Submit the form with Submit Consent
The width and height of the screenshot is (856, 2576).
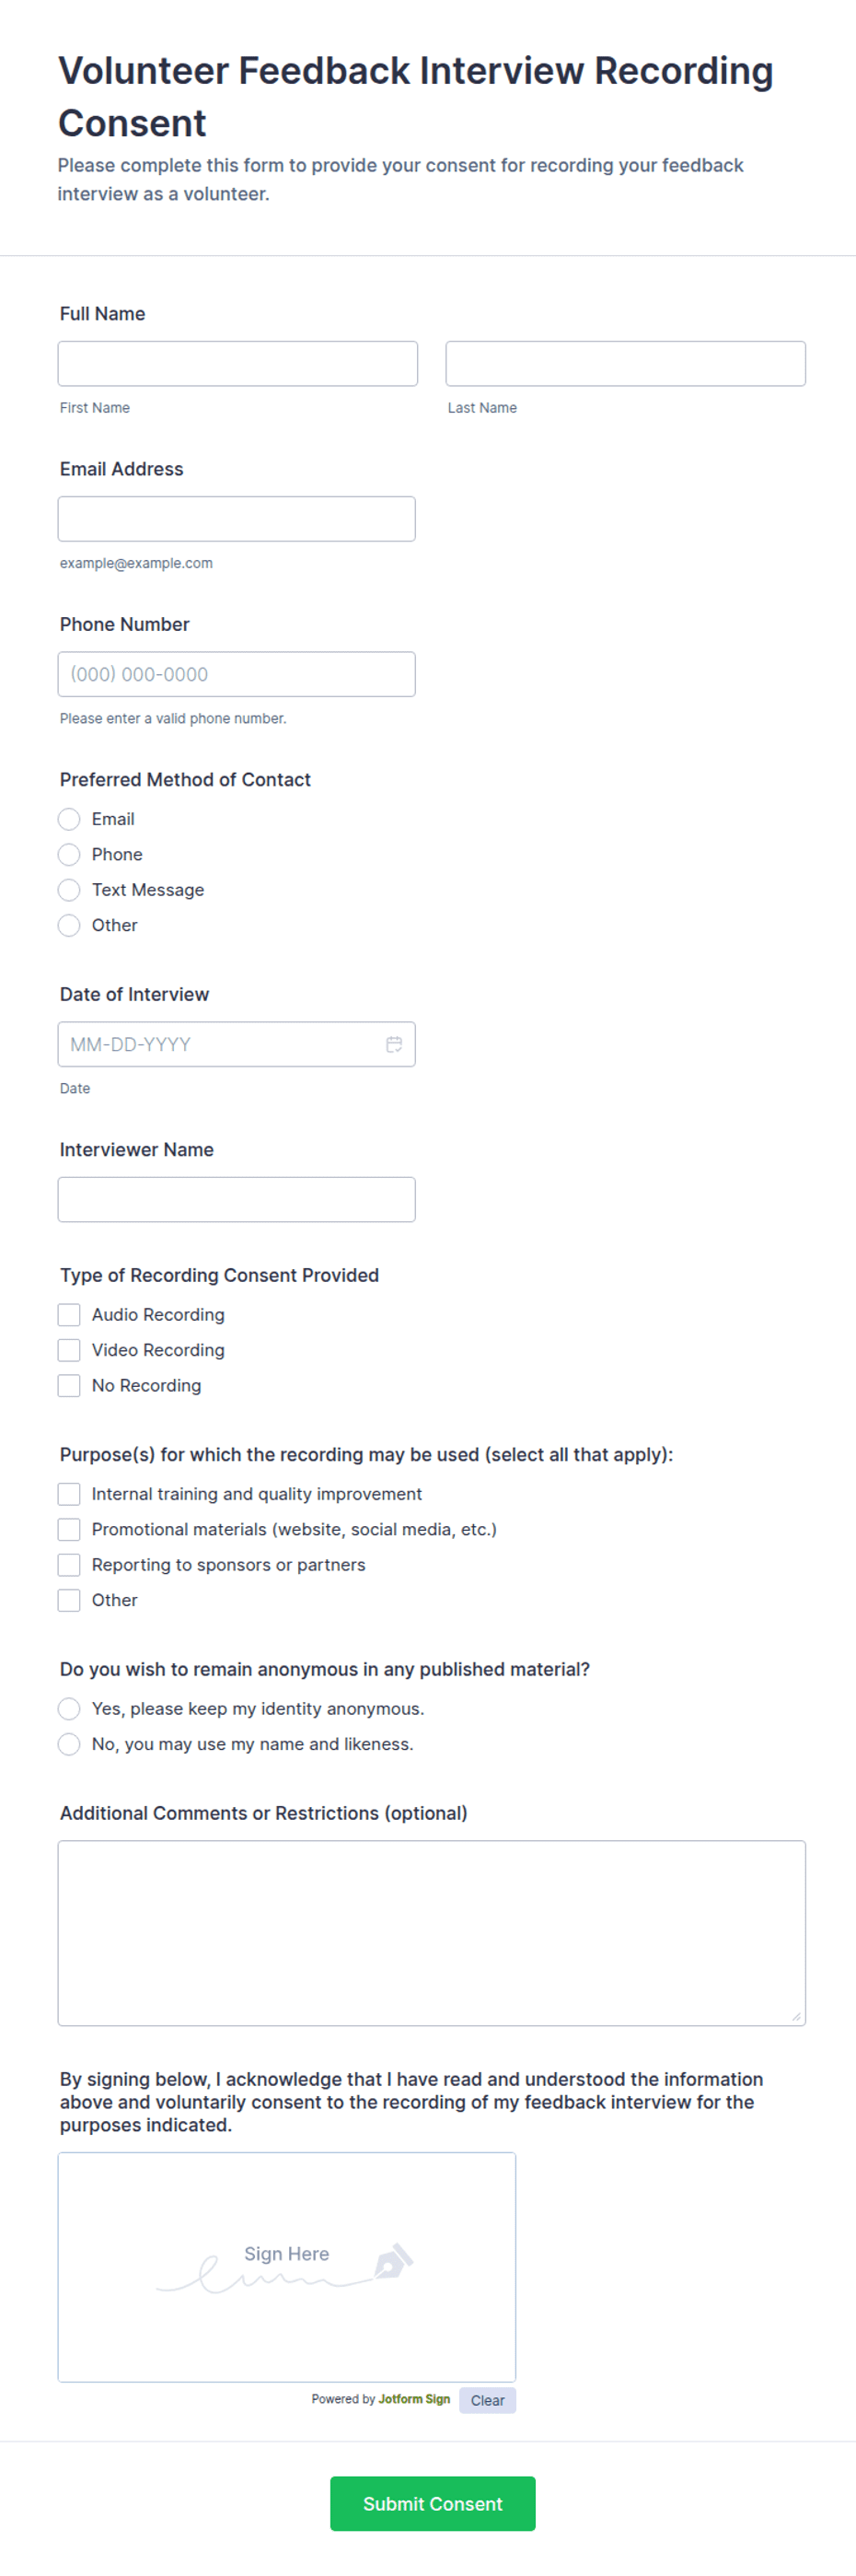(x=433, y=2503)
